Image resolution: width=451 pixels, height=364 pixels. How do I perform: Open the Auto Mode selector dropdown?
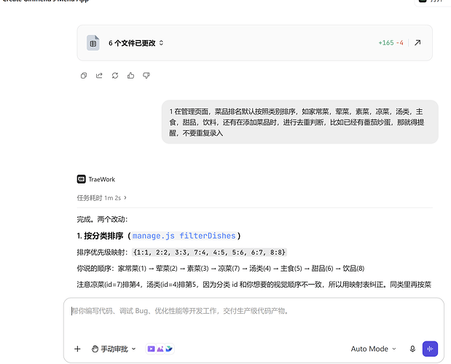373,349
